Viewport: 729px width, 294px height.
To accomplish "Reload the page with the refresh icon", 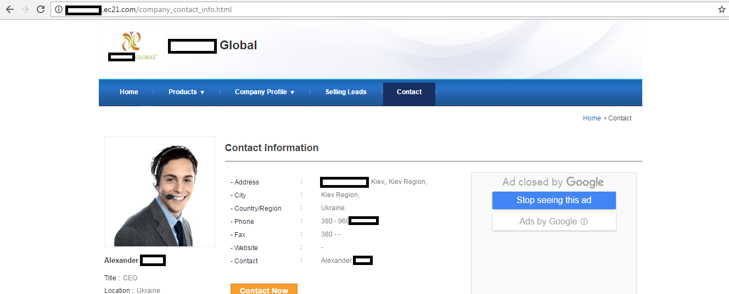I will 41,9.
